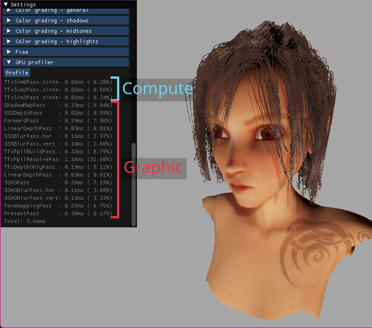
Task: Click the arrow beside Color grading - general
Action: click(9, 10)
